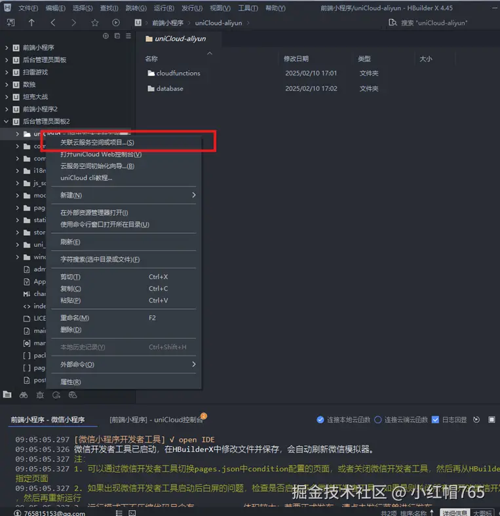
Task: Click the project explorer icon at sidebar bottom
Action: point(7,394)
